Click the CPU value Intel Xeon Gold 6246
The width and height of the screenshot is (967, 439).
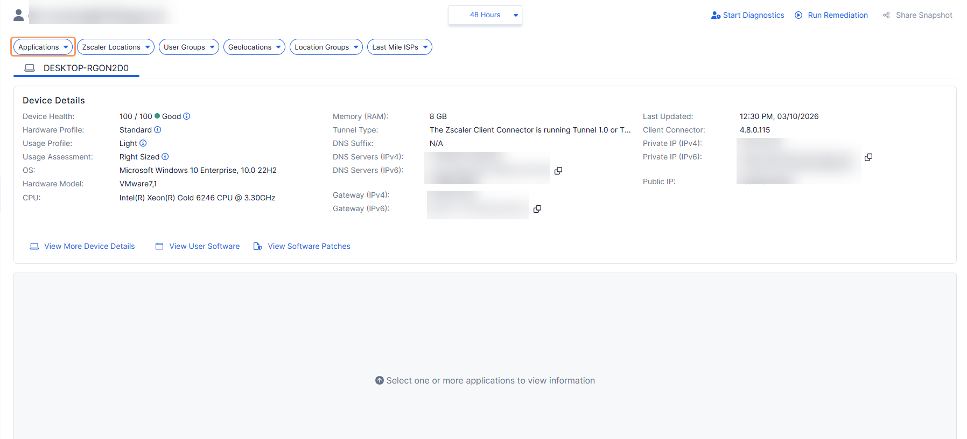point(197,198)
